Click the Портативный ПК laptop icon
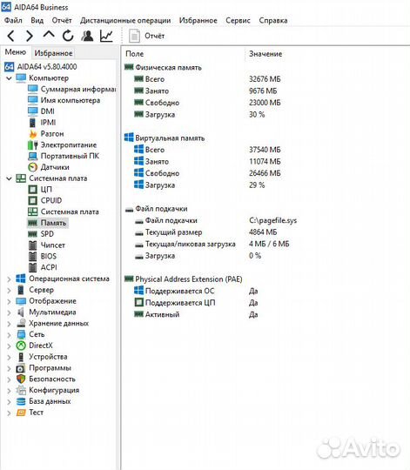 pyautogui.click(x=32, y=156)
